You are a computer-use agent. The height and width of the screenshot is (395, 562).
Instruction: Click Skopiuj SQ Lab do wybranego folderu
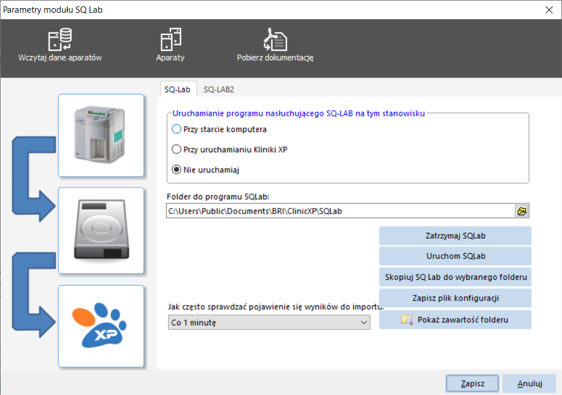coord(455,277)
